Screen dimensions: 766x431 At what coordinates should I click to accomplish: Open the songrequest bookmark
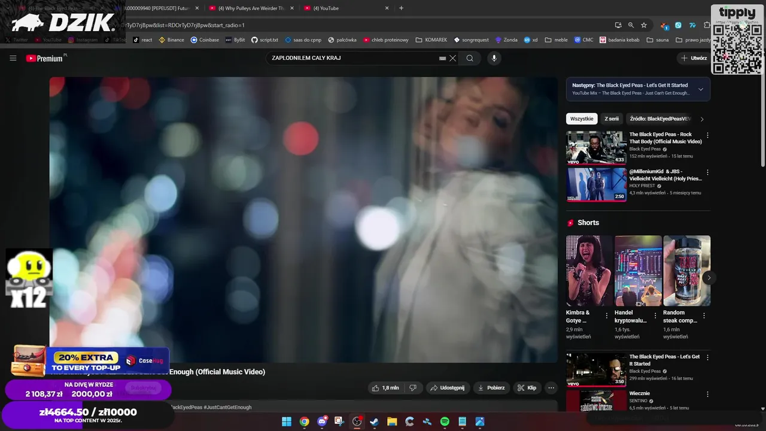pos(471,40)
